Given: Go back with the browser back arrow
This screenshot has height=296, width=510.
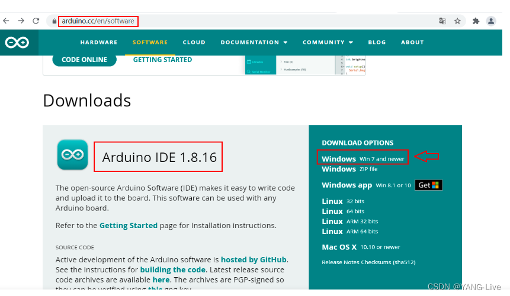Looking at the screenshot, I should pyautogui.click(x=6, y=21).
